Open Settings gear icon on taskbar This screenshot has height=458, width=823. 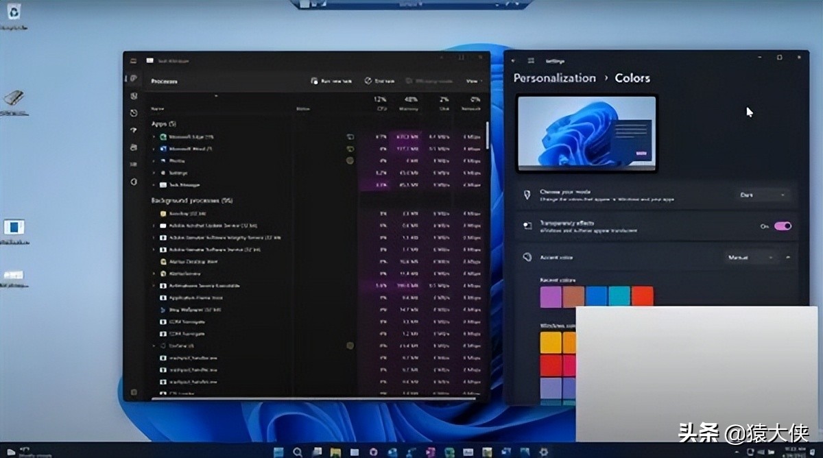tap(543, 451)
